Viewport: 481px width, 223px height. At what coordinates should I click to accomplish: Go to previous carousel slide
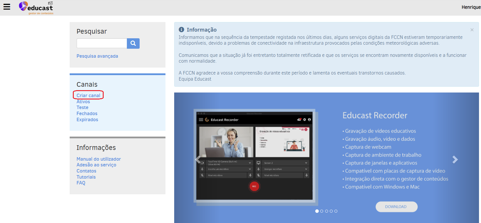tap(198, 159)
